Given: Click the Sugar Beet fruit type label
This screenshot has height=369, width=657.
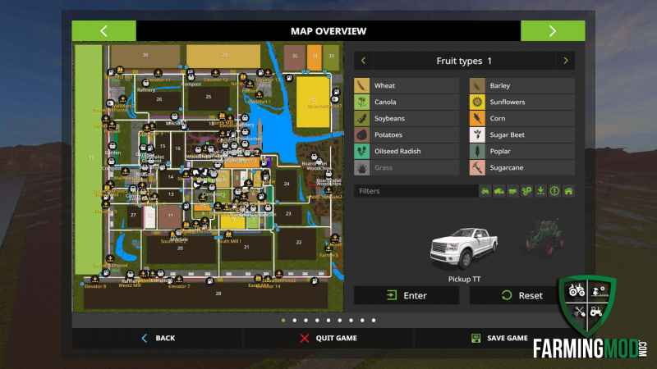Looking at the screenshot, I should tap(507, 134).
